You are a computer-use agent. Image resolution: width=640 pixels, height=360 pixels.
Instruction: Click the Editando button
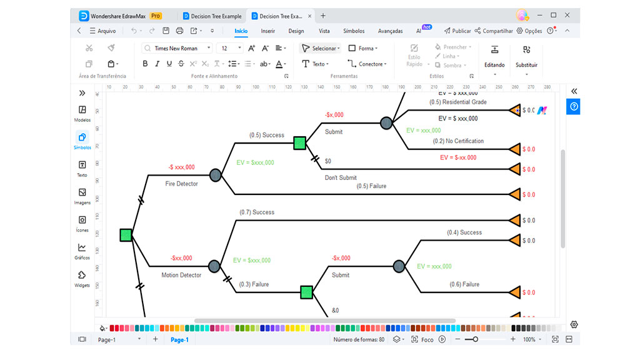[x=494, y=61]
